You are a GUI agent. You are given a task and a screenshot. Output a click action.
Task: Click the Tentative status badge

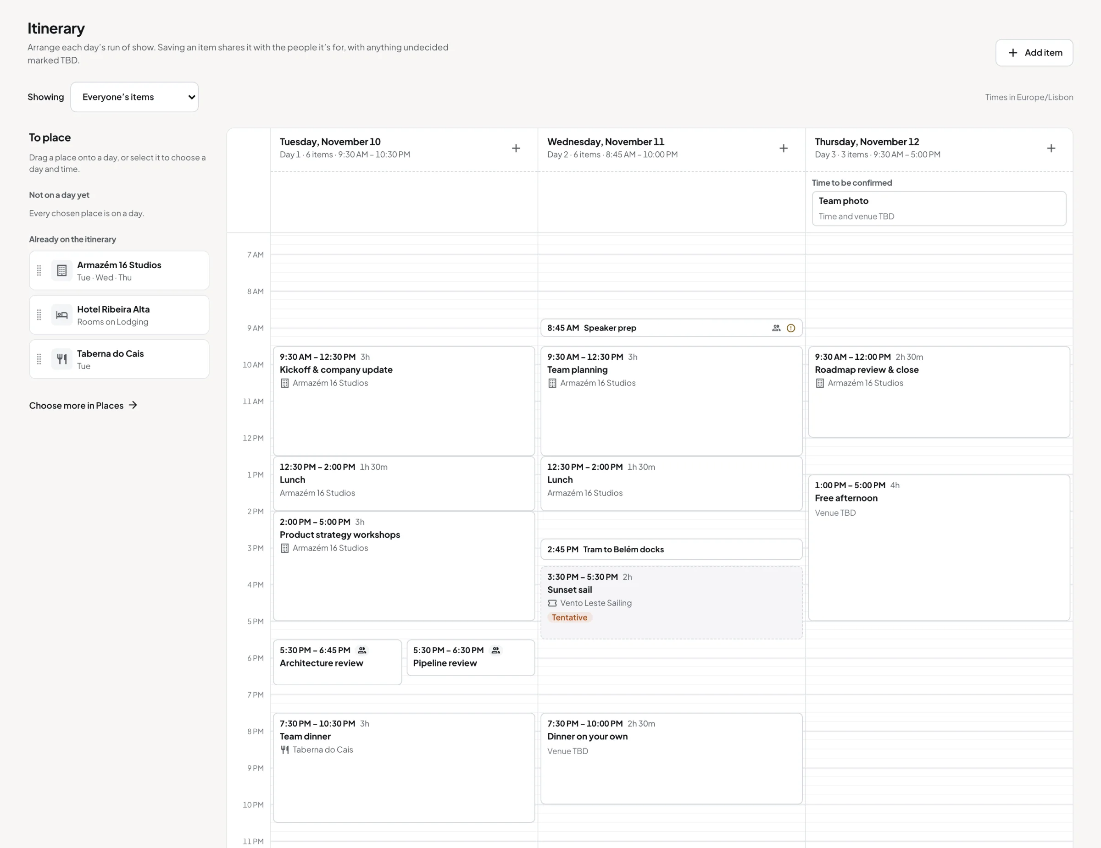tap(569, 617)
